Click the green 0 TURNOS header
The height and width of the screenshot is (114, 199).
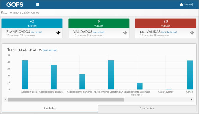click(x=99, y=23)
